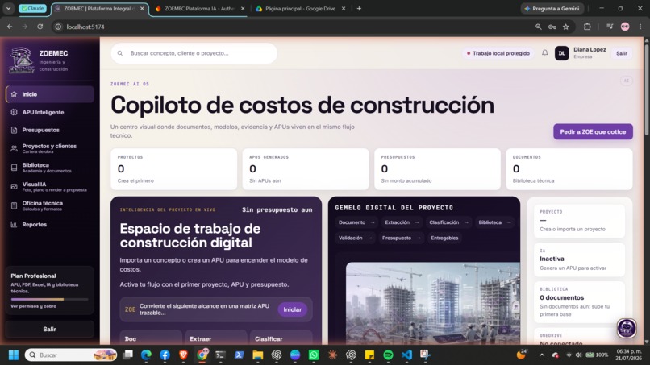Click the browser reload icon

[40, 27]
